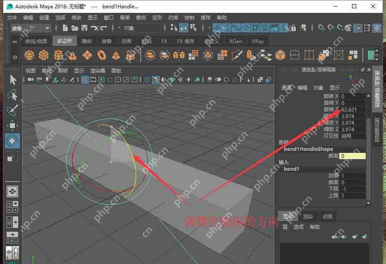Create a polygon cube from the shelf
386x264 pixels.
coord(43,55)
